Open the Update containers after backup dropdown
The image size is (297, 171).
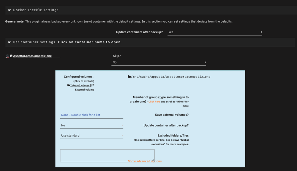[215, 32]
